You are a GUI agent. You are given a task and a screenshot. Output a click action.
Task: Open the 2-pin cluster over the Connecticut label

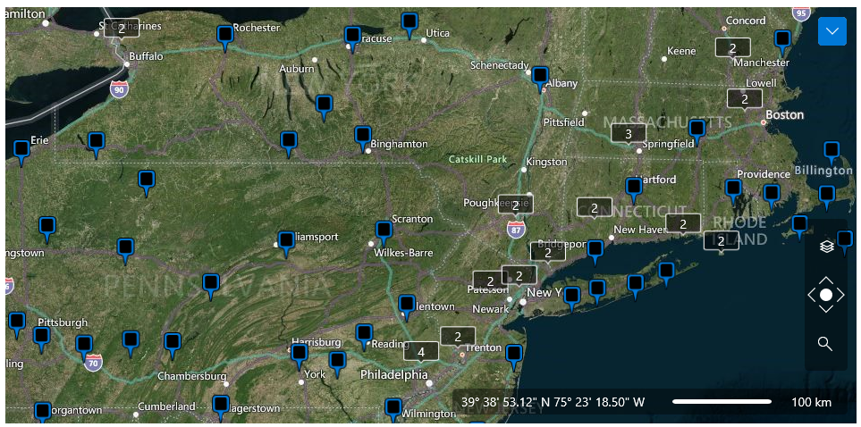(x=595, y=208)
